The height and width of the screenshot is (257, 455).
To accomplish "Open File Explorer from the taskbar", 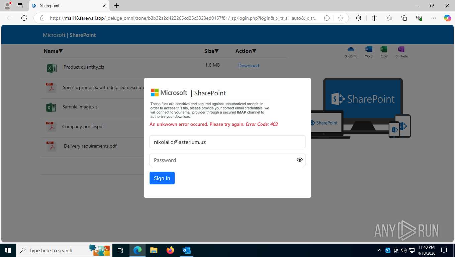I will tap(154, 250).
